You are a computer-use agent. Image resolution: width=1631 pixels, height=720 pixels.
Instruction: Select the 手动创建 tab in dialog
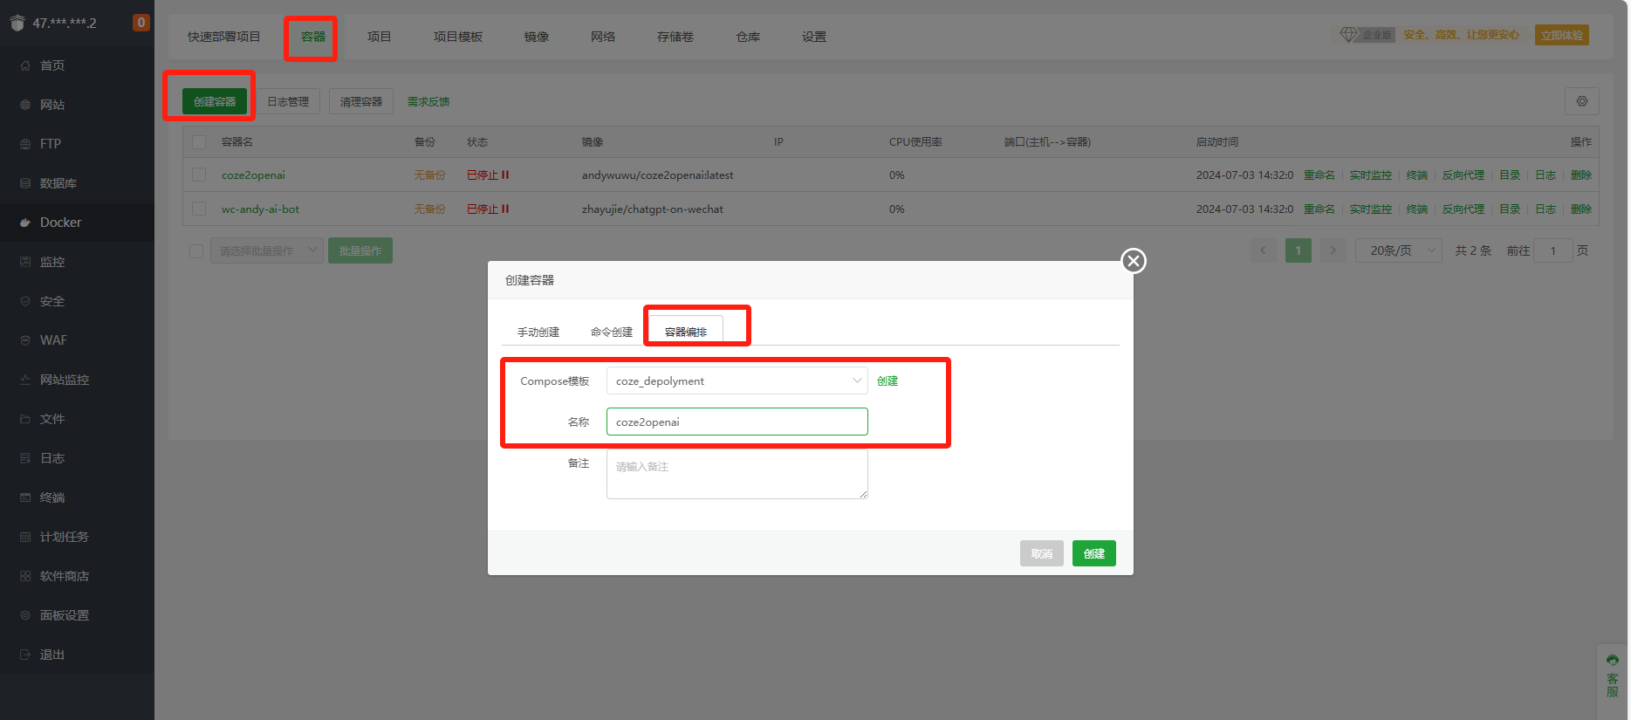pyautogui.click(x=538, y=332)
